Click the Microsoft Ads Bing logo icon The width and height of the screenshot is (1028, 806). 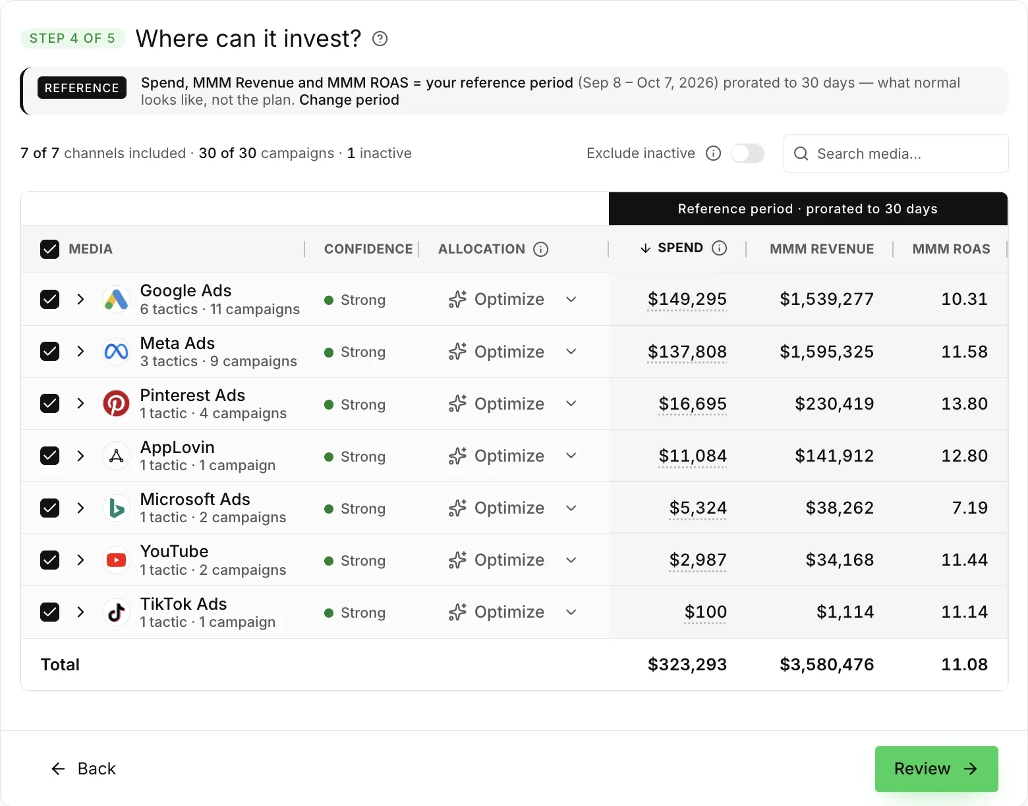(117, 508)
